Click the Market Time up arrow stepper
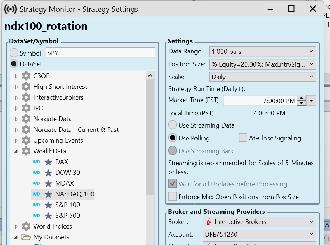Viewport: 330px width, 245px height. (301, 98)
